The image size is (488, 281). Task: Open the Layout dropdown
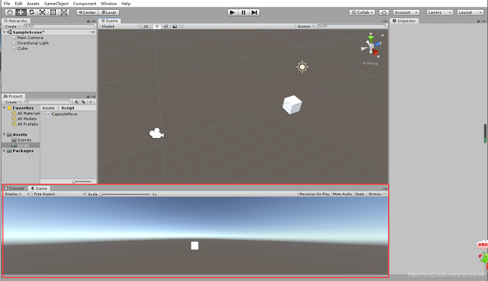[x=470, y=12]
